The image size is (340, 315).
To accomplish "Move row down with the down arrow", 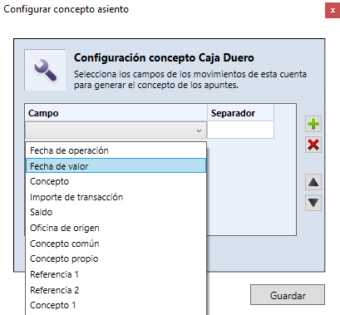I will (313, 203).
